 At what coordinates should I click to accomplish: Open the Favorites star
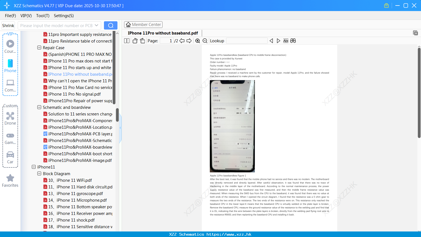10,181
